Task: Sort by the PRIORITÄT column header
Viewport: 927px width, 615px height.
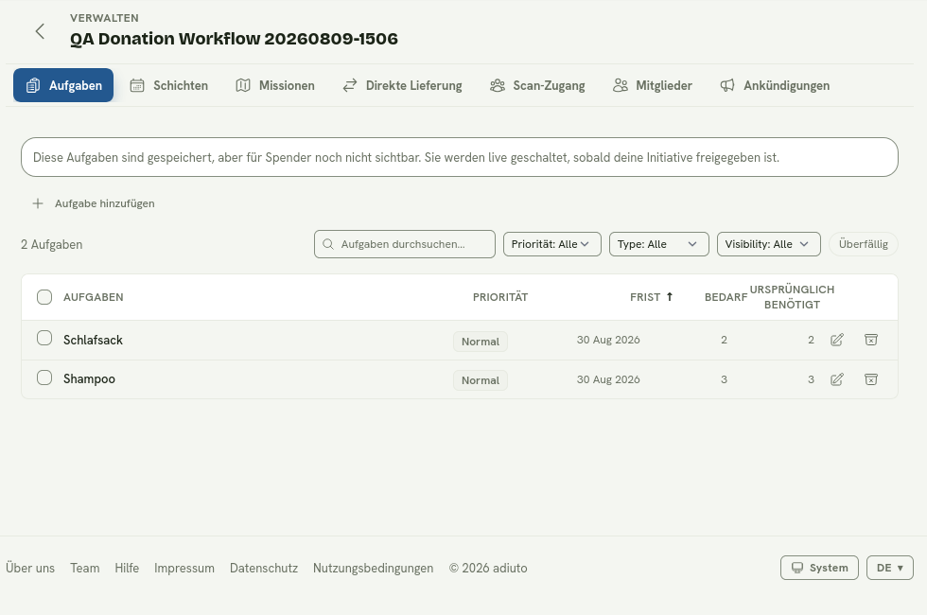Action: coord(500,297)
